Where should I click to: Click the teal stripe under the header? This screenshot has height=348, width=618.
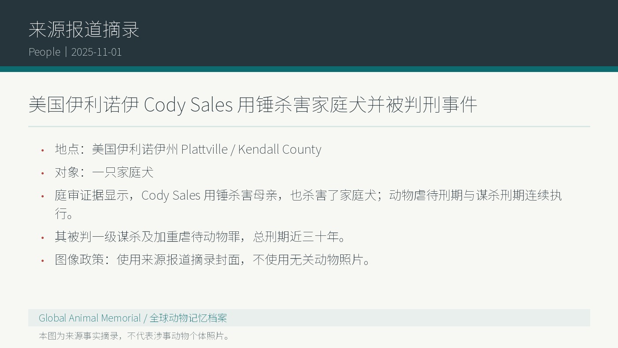tap(309, 69)
